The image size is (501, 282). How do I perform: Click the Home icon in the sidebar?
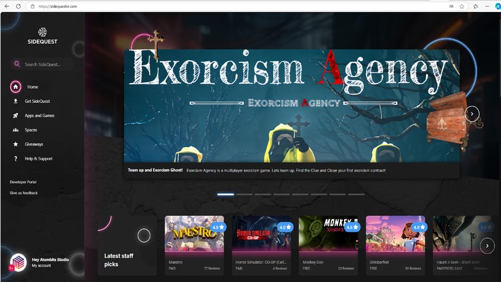coord(15,87)
